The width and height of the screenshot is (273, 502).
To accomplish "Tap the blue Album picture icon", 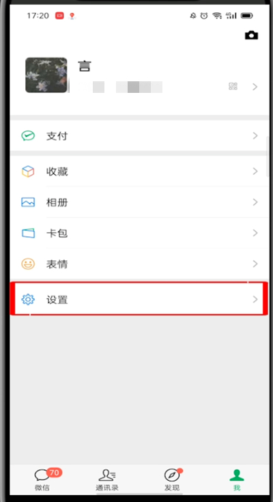I will click(28, 202).
